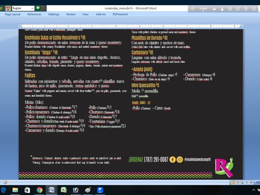Open the Add-Ins ribbon tab

101,14
